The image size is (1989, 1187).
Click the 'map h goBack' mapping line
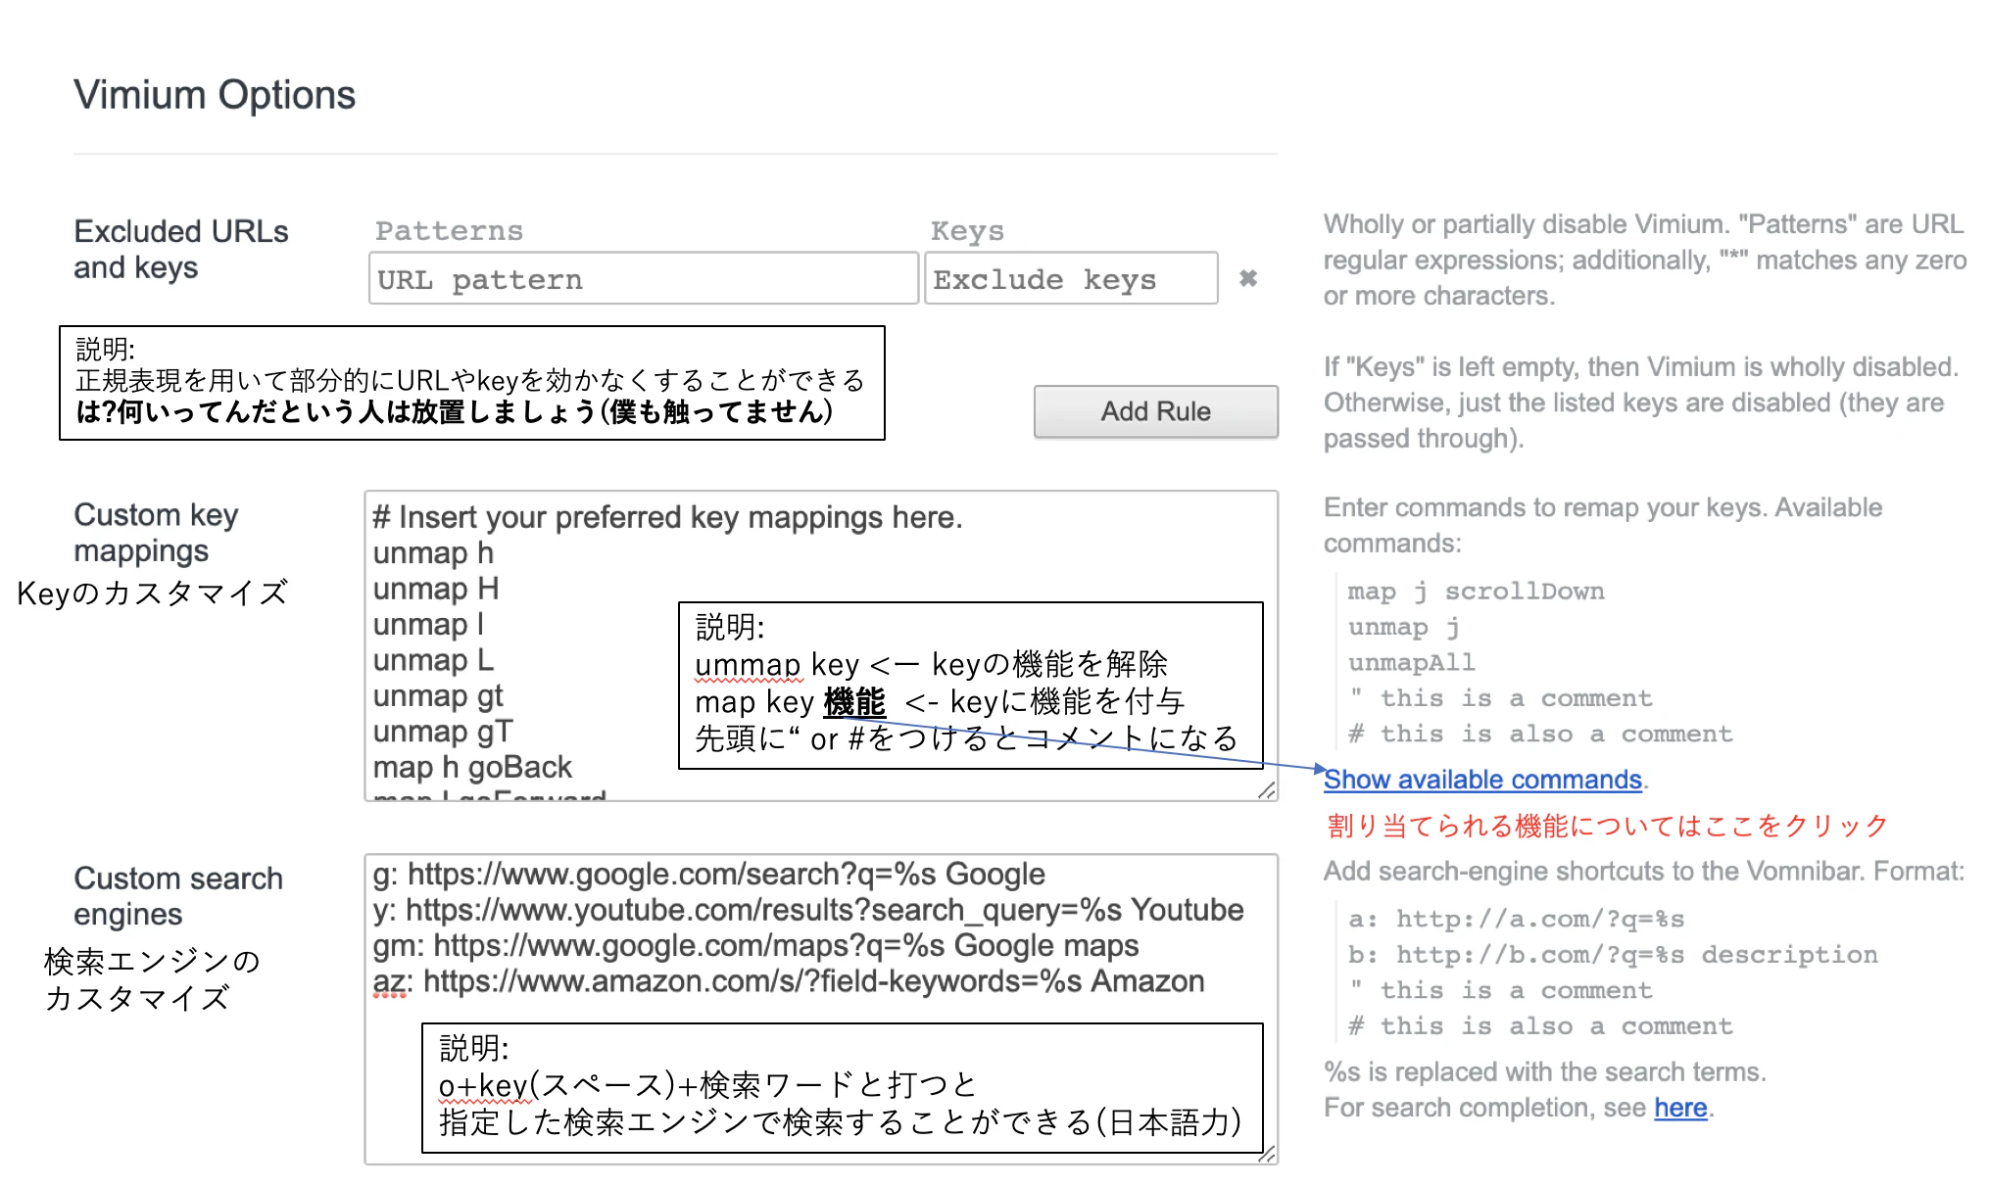pos(472,767)
